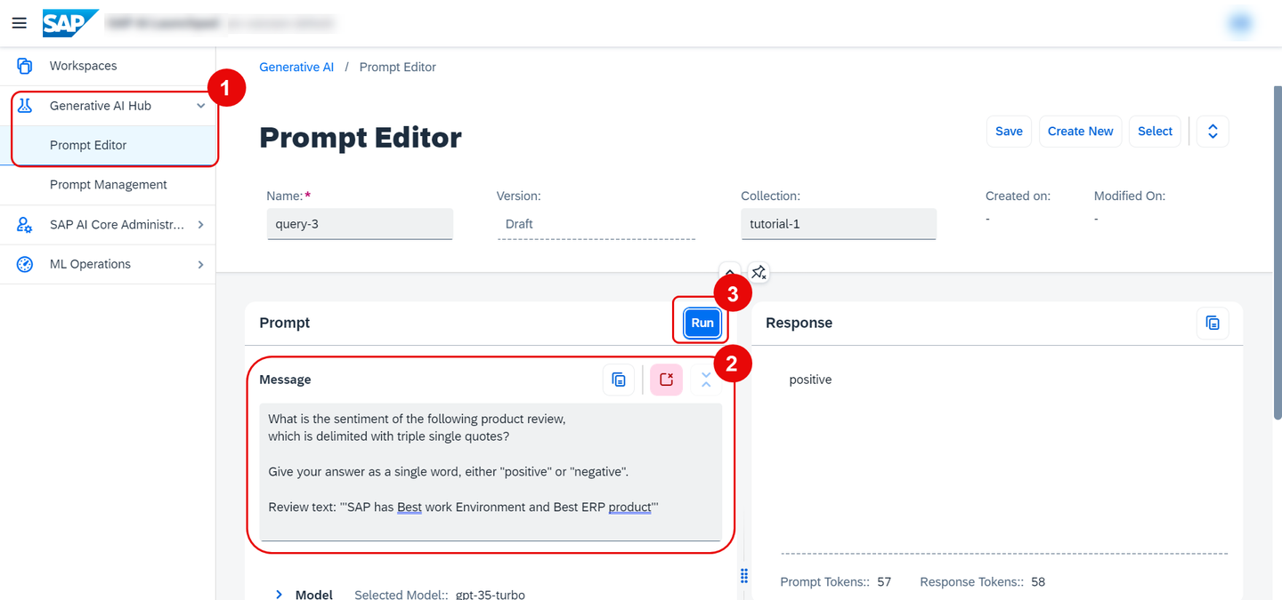This screenshot has height=600, width=1282.
Task: Copy the response output
Action: pyautogui.click(x=1213, y=323)
